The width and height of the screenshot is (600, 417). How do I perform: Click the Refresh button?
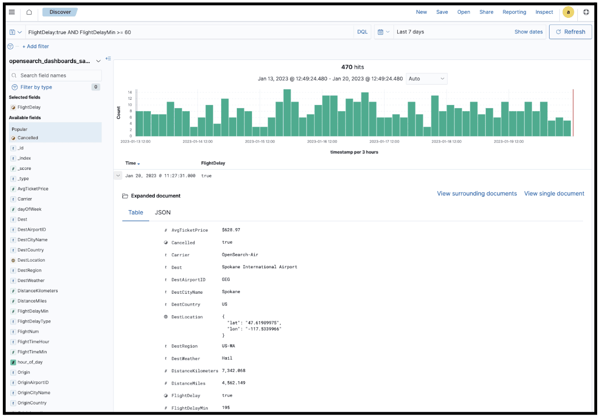point(570,32)
